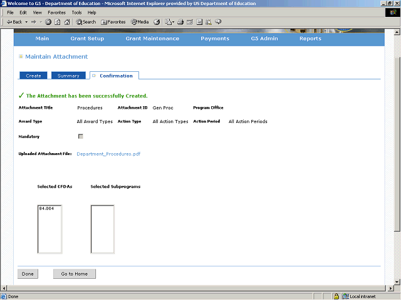This screenshot has width=401, height=300.
Task: Click the Messenger speech bubble icon
Action: (218, 22)
